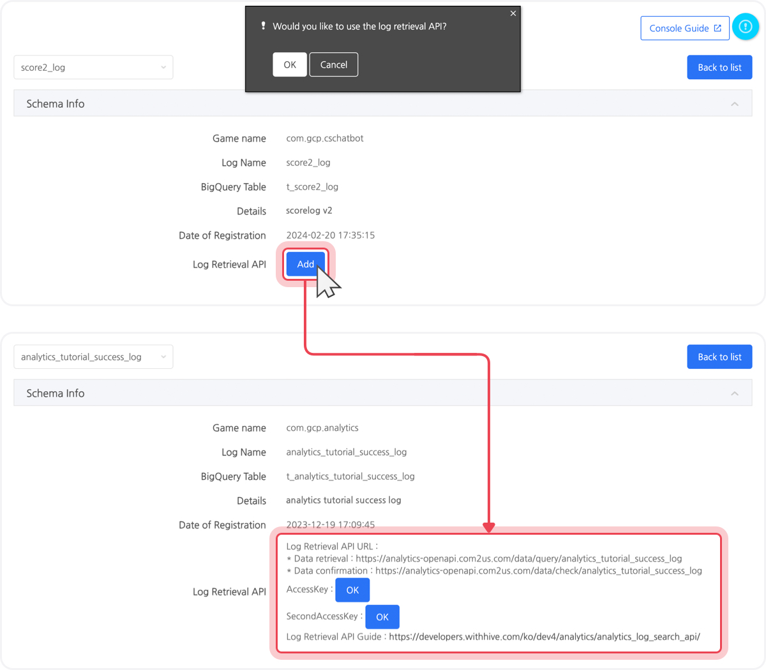766x670 pixels.
Task: Click Back to list beside analytics_tutorial_success_log
Action: [x=719, y=357]
